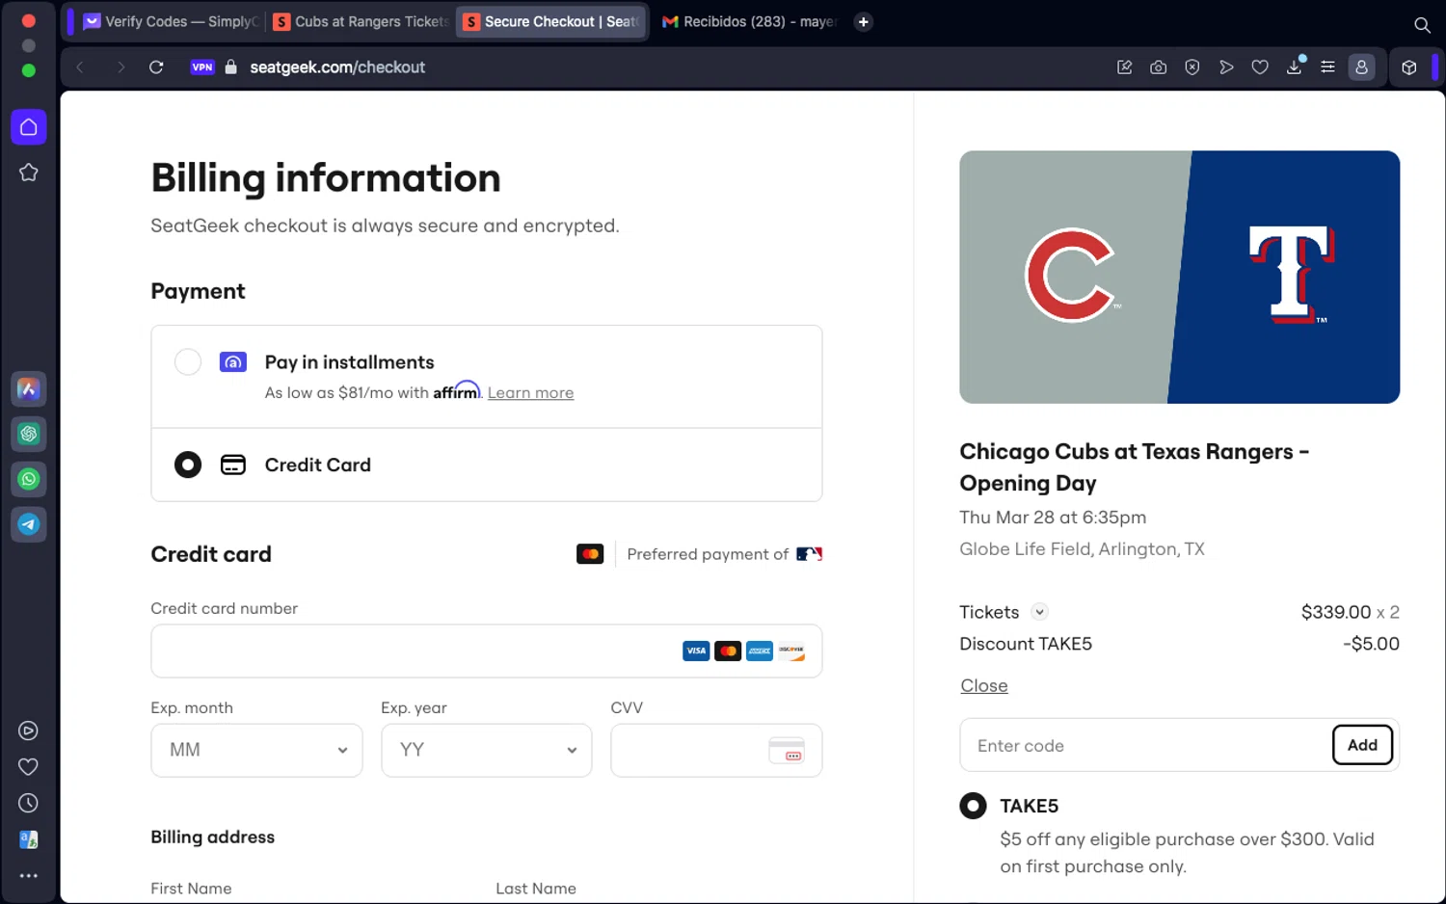Click 'Thu Mar 28 at 6:35pm' text
Image resolution: width=1446 pixels, height=904 pixels.
1053,518
